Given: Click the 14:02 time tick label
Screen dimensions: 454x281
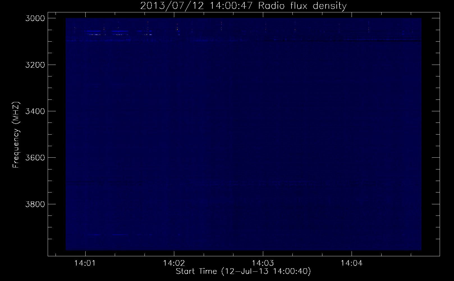Looking at the screenshot, I should point(174,263).
